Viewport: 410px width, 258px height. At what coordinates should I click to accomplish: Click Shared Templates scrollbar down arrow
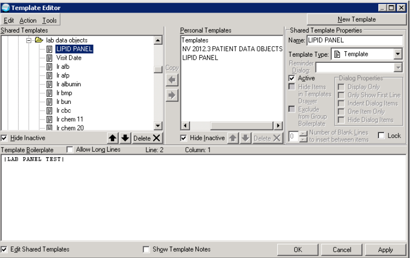click(158, 125)
